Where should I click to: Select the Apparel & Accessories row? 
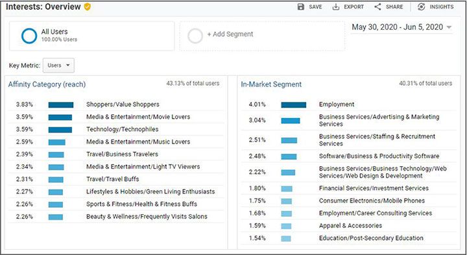pos(349,226)
